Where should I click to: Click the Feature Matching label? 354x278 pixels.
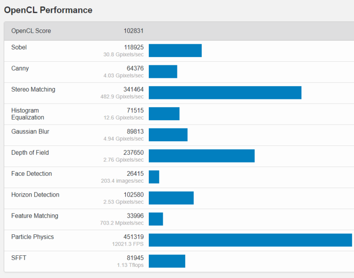click(35, 216)
